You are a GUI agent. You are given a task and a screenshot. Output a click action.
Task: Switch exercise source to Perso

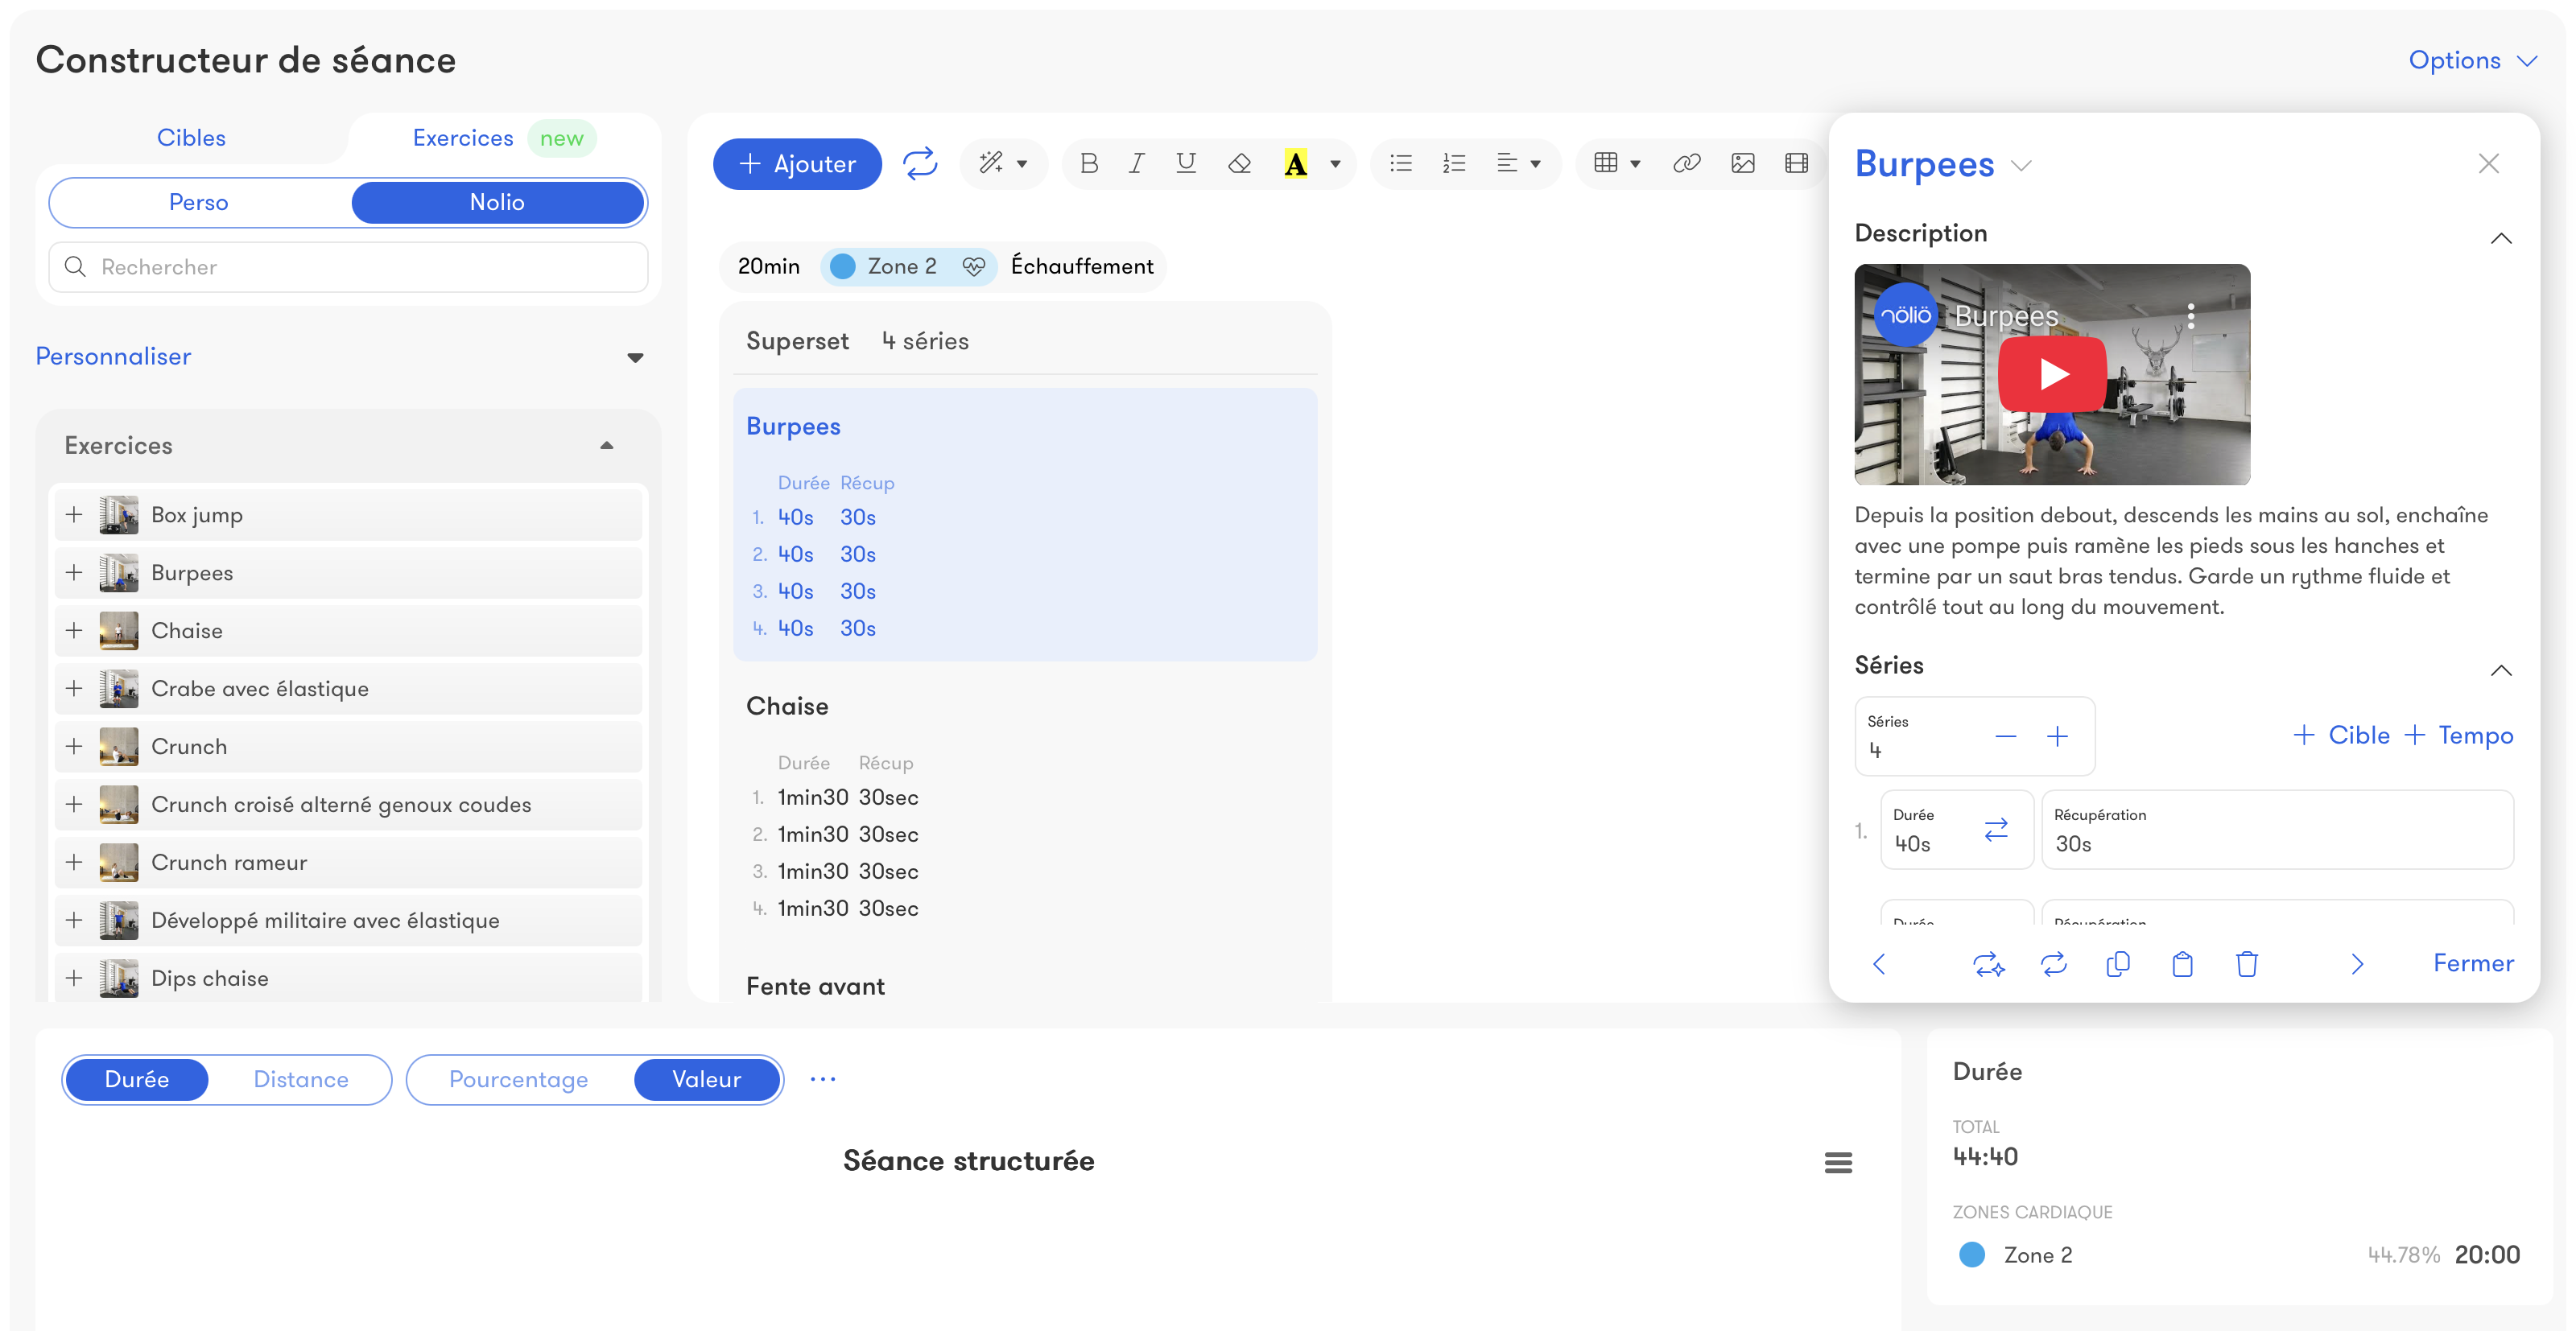pyautogui.click(x=199, y=202)
